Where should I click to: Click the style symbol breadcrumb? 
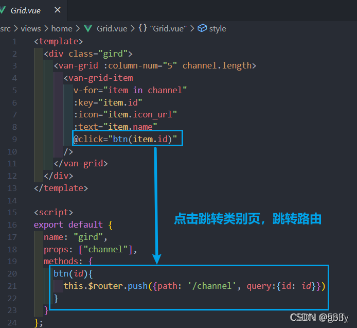tap(218, 29)
